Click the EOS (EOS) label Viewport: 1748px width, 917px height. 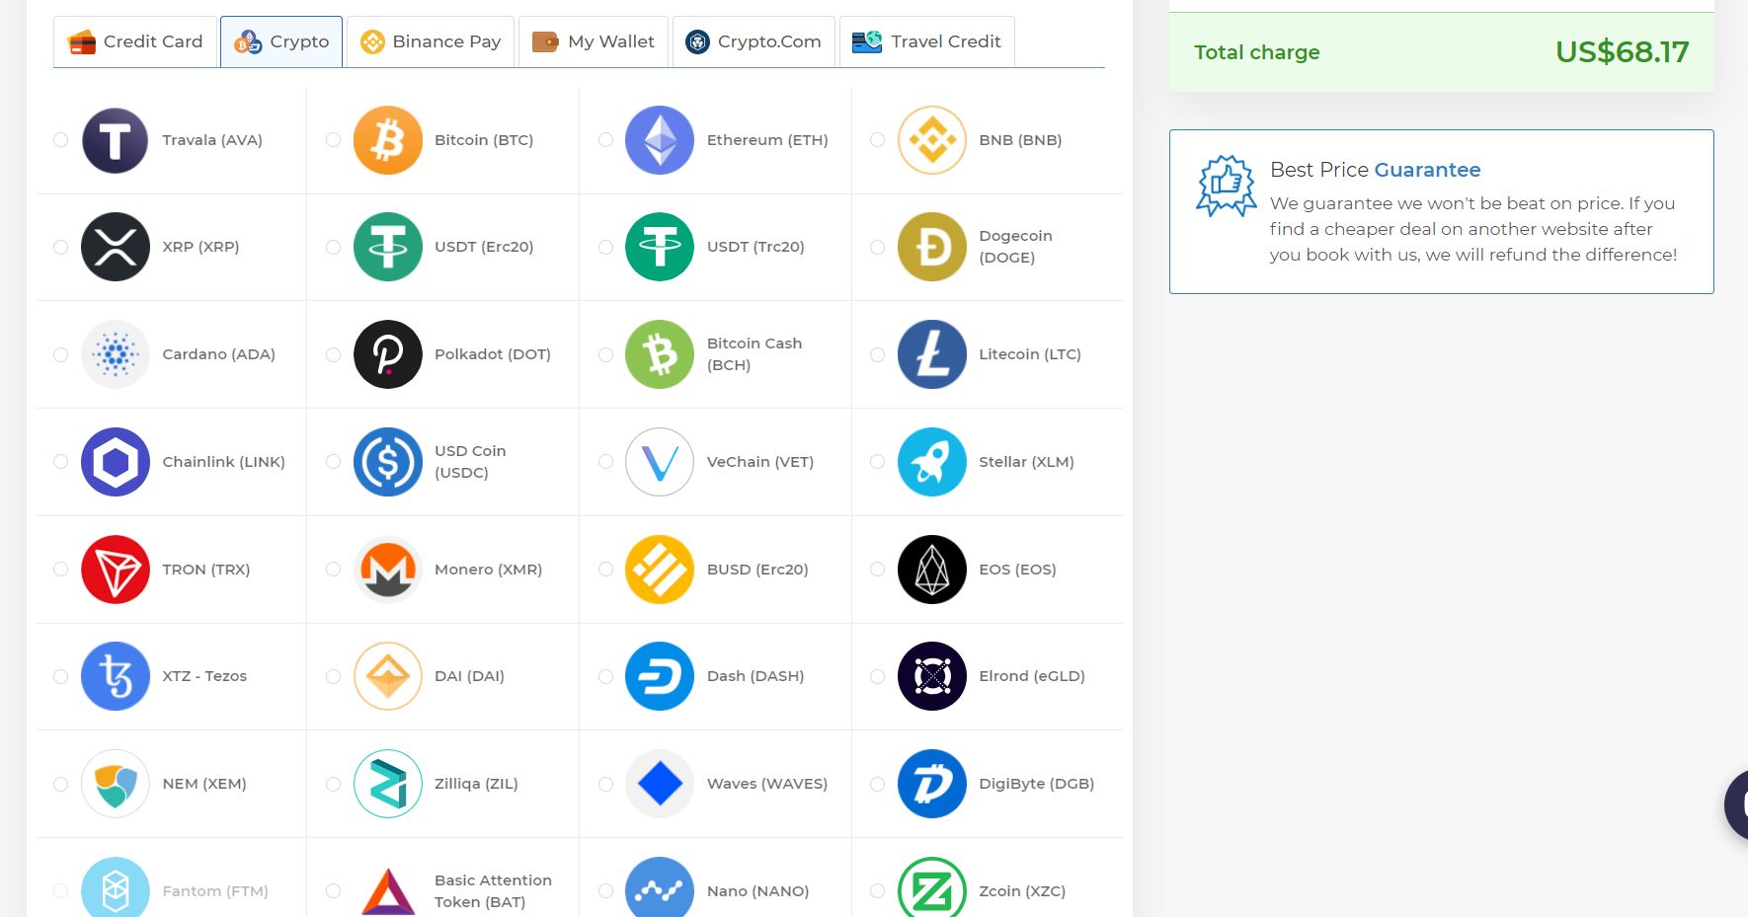(x=1017, y=570)
